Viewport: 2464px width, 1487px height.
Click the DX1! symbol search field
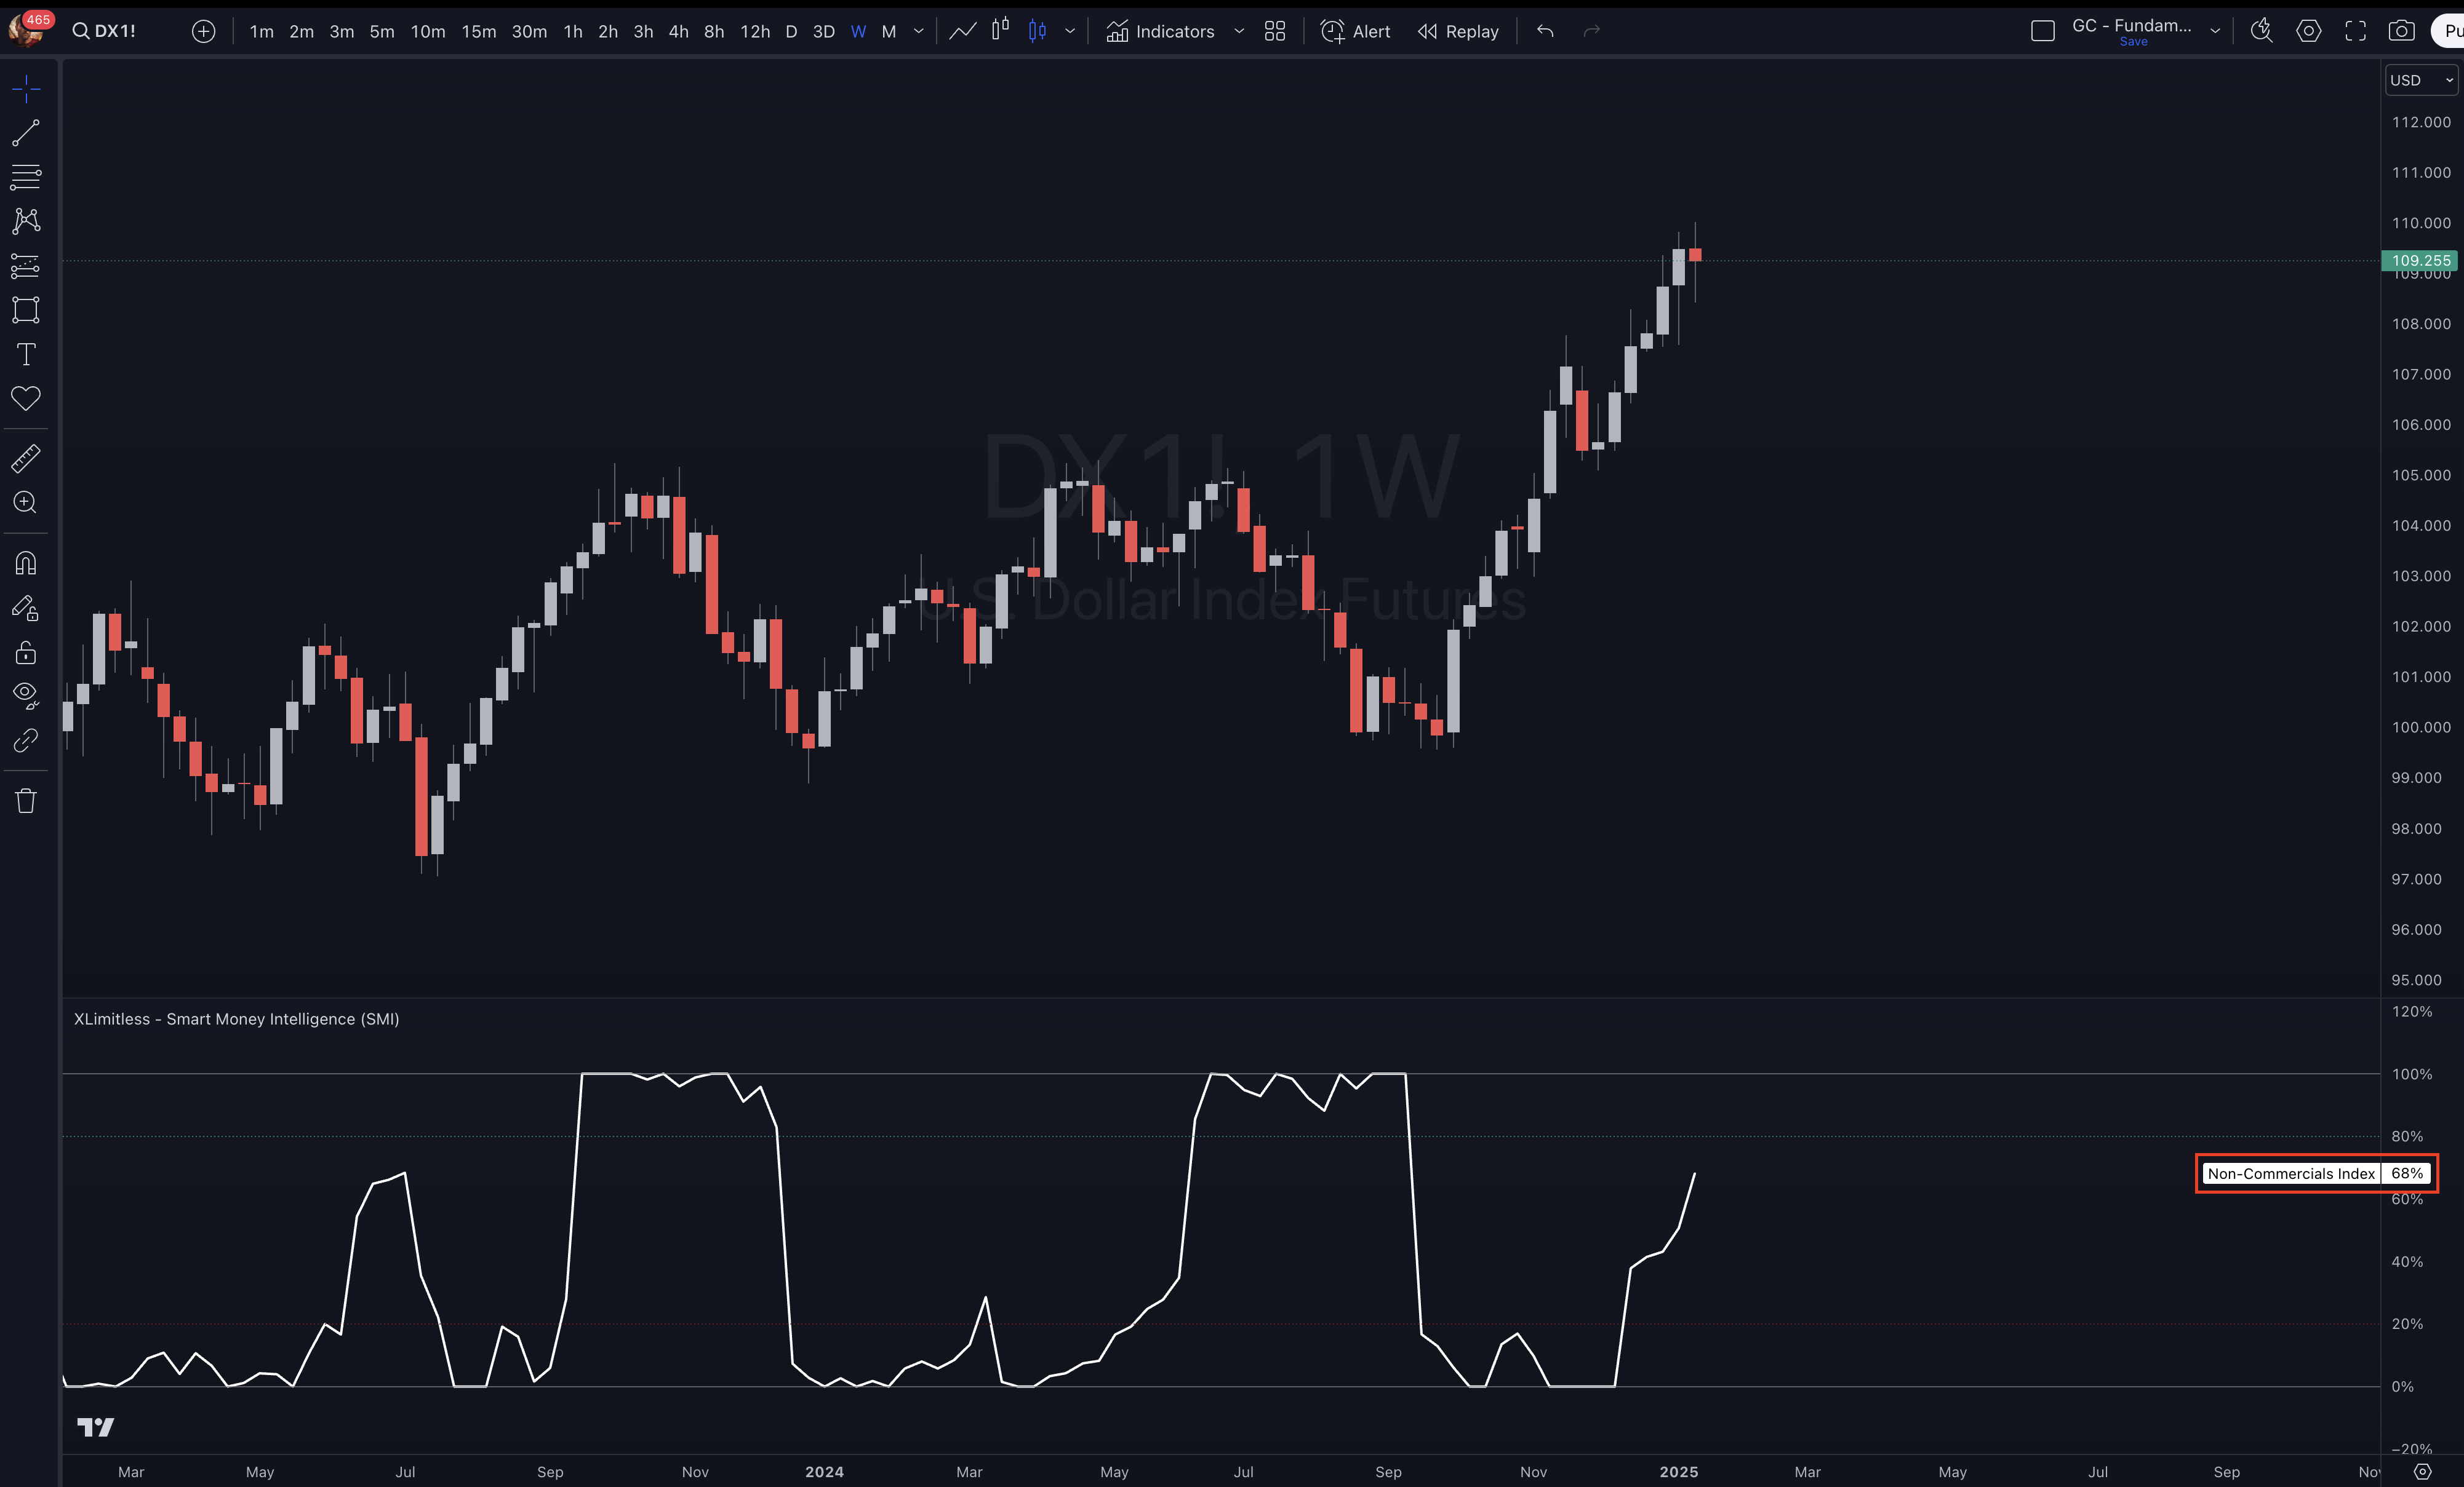tap(105, 31)
